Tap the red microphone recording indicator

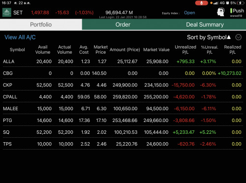(x=201, y=3)
